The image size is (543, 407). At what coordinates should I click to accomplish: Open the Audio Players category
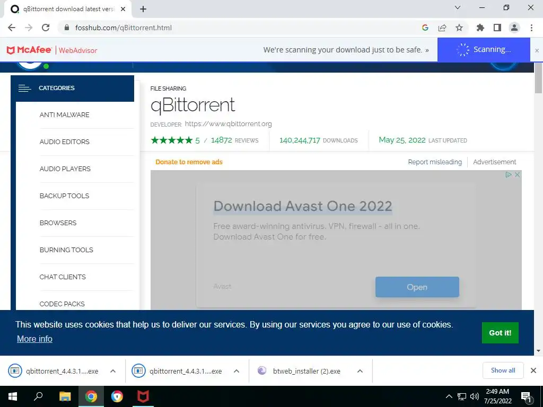point(65,169)
